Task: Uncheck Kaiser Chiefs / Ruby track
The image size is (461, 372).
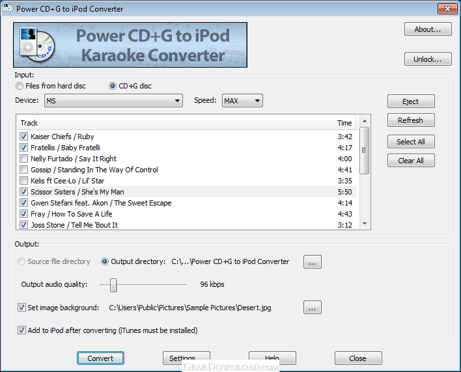Action: (23, 137)
